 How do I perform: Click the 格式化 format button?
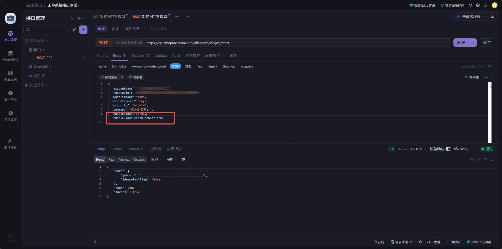(x=472, y=77)
